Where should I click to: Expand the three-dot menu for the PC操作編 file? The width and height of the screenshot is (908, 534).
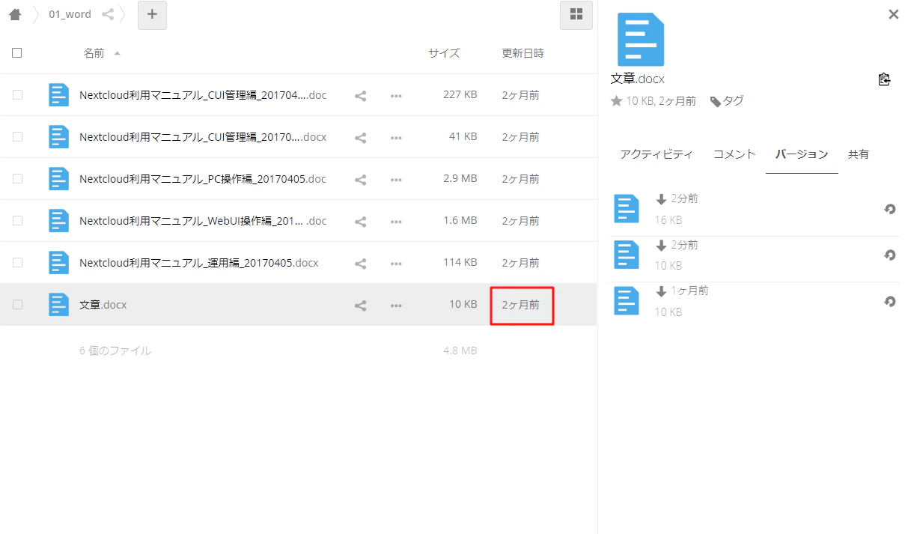pos(397,180)
